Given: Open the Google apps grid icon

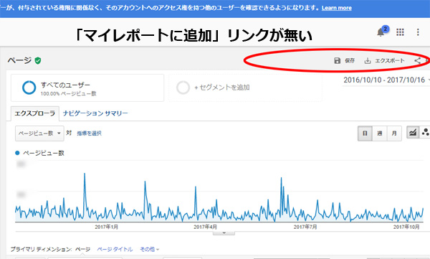Looking at the screenshot, I should coord(400,32).
